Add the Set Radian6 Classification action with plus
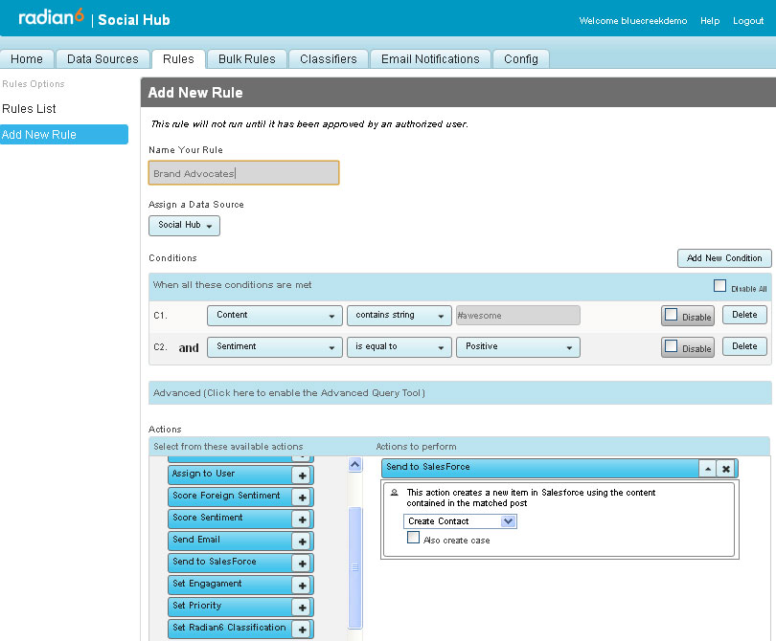This screenshot has height=641, width=776. pyautogui.click(x=302, y=630)
